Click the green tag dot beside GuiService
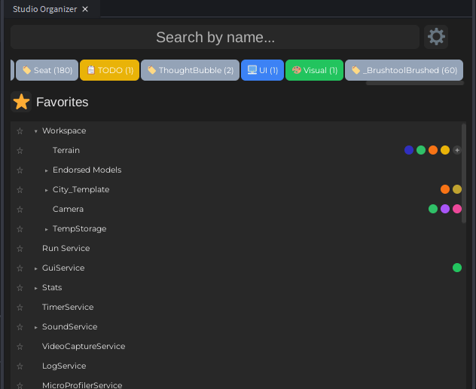The width and height of the screenshot is (476, 389). point(457,268)
